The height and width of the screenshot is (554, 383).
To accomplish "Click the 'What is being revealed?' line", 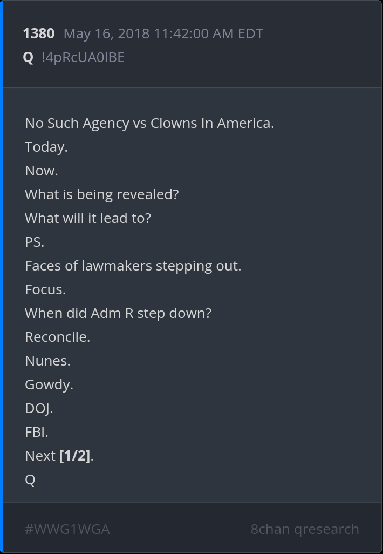I will tap(101, 194).
